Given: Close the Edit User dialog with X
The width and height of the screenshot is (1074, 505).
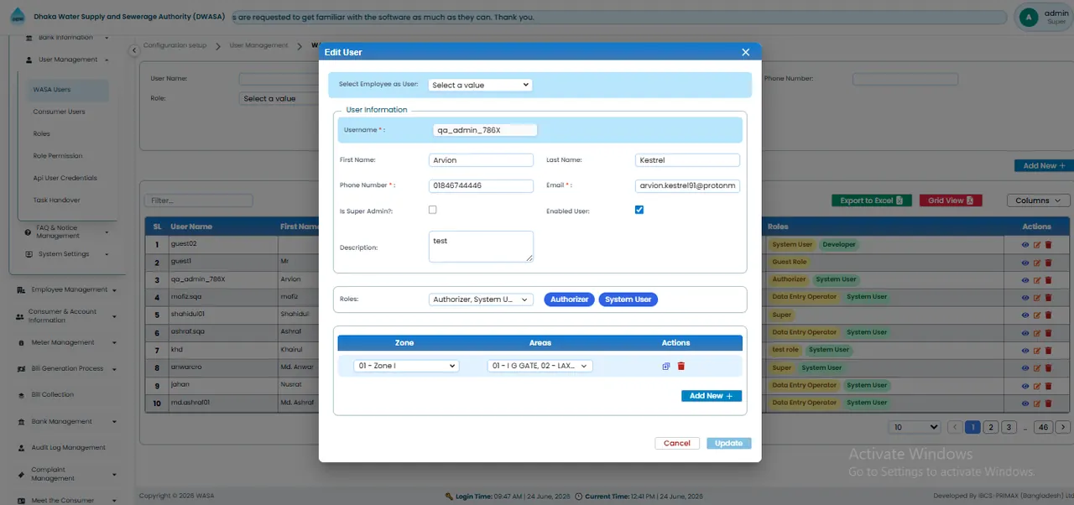Looking at the screenshot, I should click(745, 52).
